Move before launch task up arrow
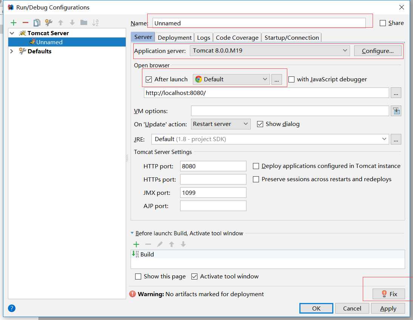Screen dimensions: 413x320 (x=171, y=244)
